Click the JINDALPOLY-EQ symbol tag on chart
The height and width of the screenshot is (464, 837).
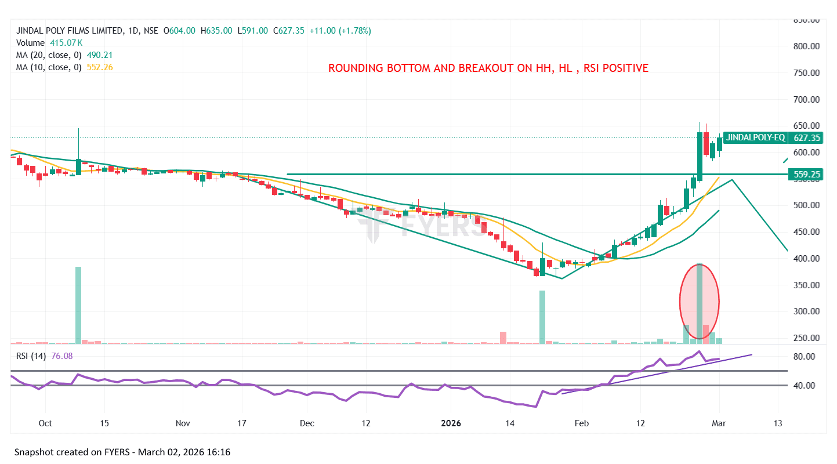(x=755, y=138)
